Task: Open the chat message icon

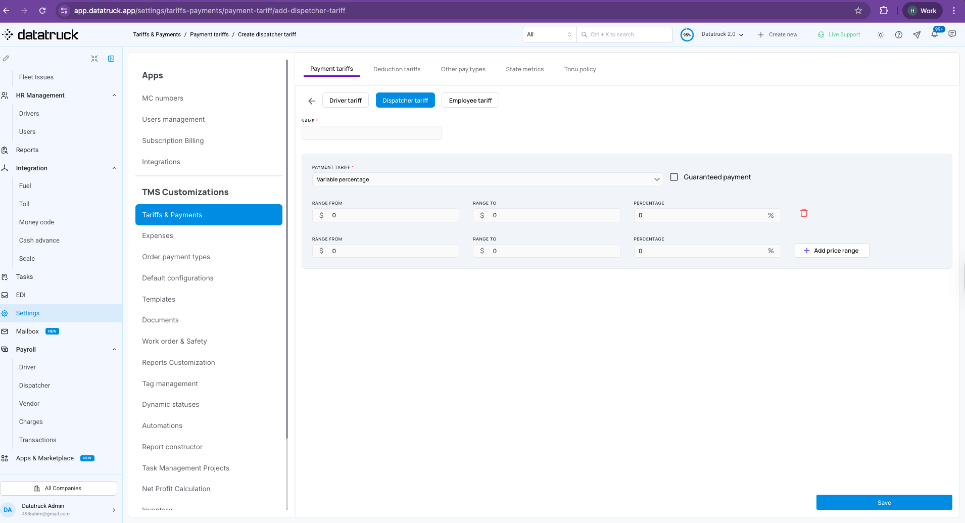Action: coord(952,34)
